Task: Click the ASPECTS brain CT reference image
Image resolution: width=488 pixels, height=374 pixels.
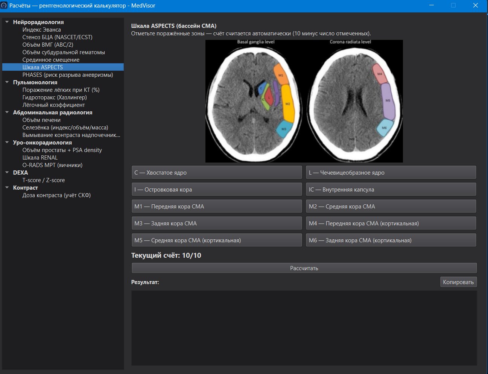Action: point(304,101)
